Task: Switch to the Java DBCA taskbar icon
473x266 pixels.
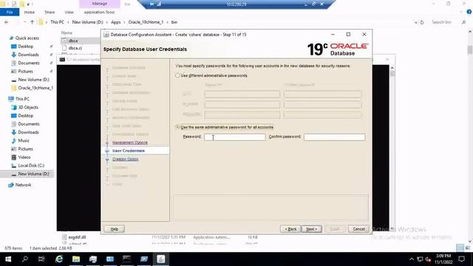Action: (161, 259)
